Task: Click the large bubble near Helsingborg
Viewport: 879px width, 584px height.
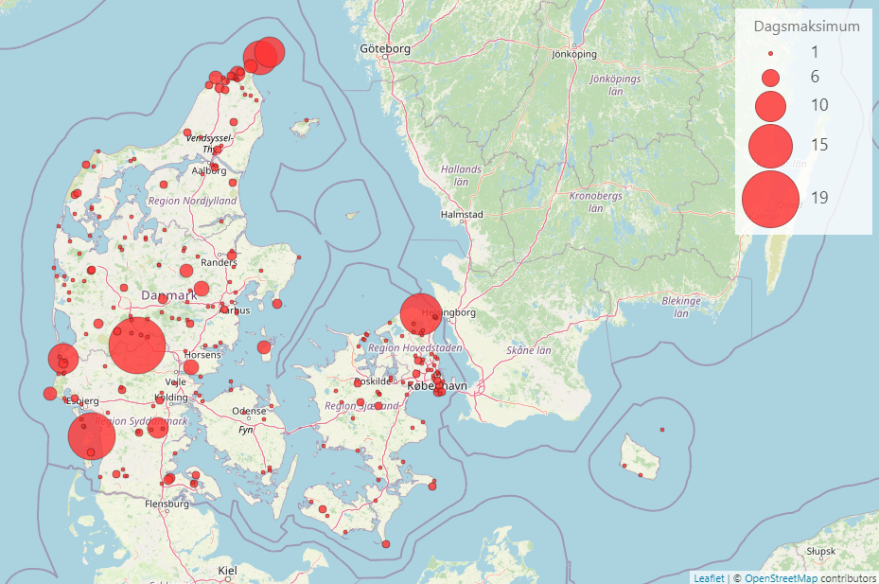Action: point(420,314)
